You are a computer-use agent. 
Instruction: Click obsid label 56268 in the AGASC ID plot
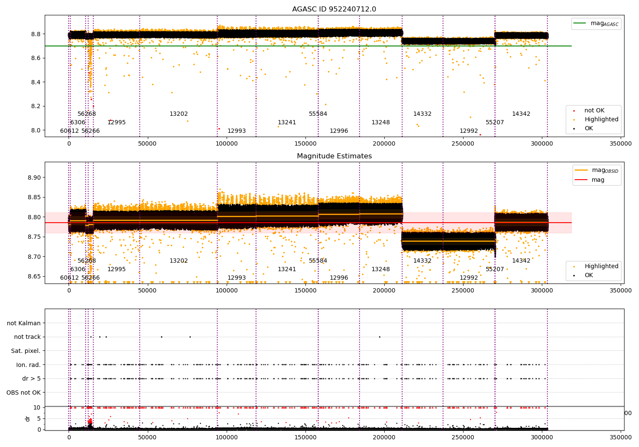tap(87, 114)
